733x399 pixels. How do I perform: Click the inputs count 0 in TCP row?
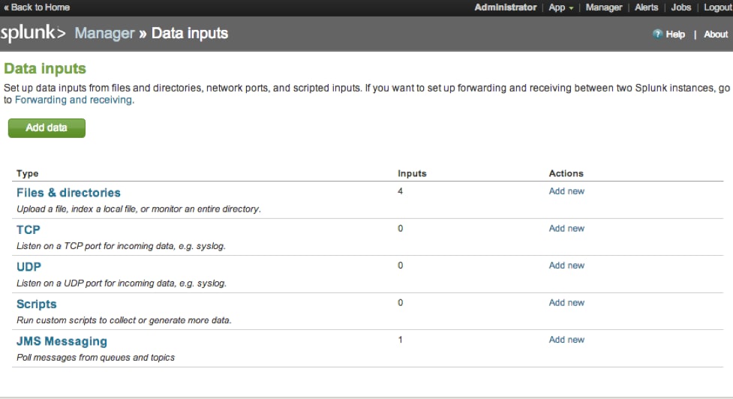coord(400,229)
